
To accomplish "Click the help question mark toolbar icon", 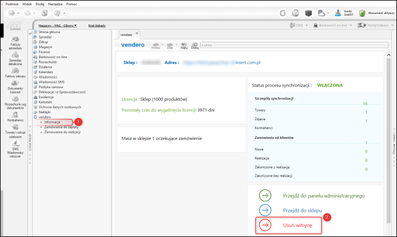I will (x=58, y=13).
